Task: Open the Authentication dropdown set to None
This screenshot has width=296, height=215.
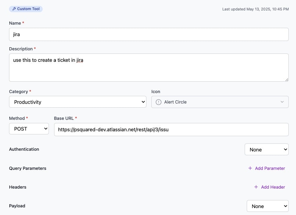Action: [x=266, y=150]
